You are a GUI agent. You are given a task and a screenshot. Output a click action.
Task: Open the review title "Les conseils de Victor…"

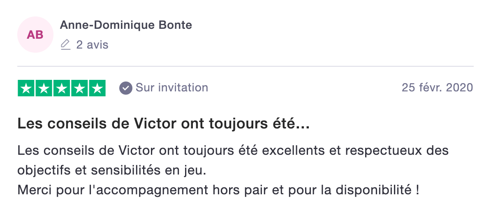[x=163, y=124]
